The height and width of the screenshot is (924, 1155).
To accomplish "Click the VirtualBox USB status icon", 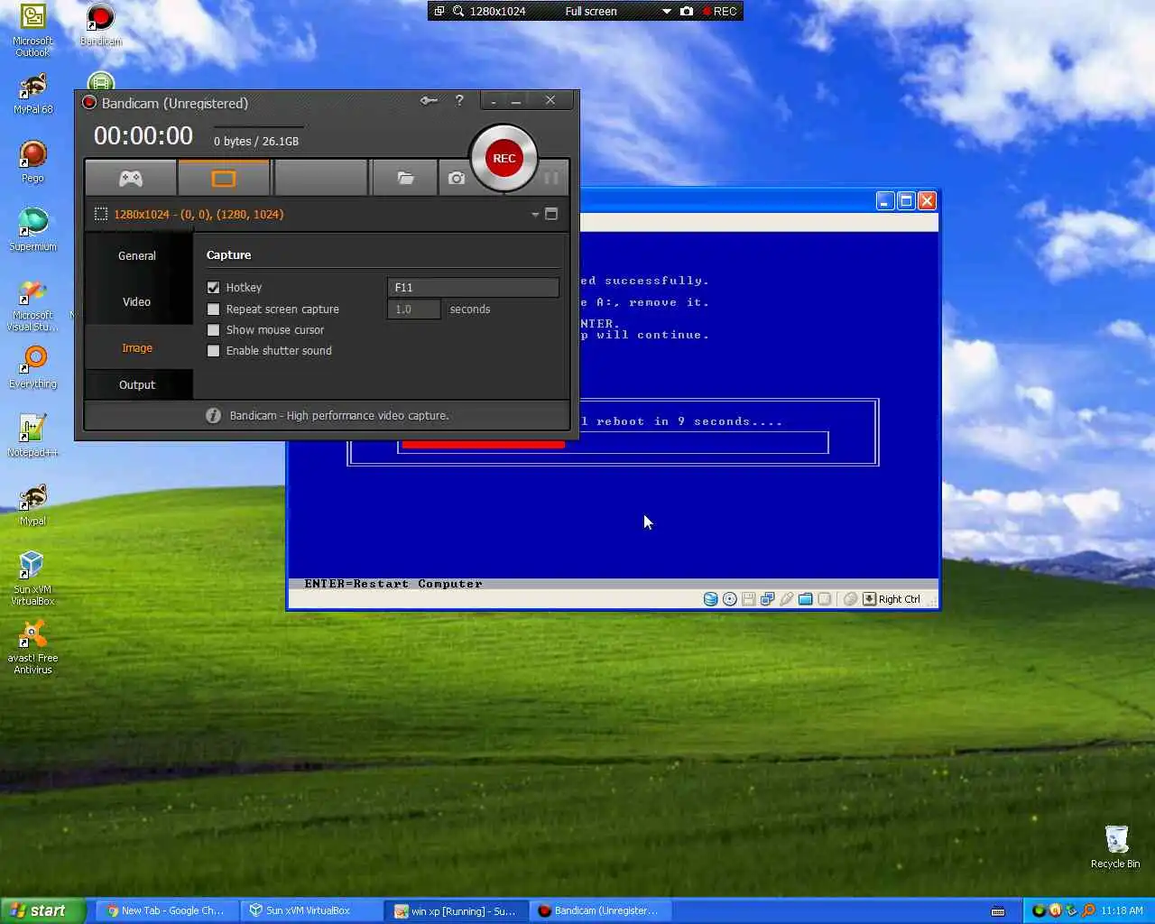I will (x=787, y=599).
